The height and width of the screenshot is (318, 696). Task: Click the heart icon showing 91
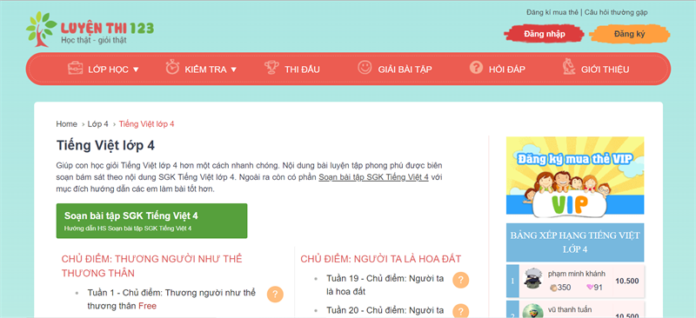click(x=590, y=288)
